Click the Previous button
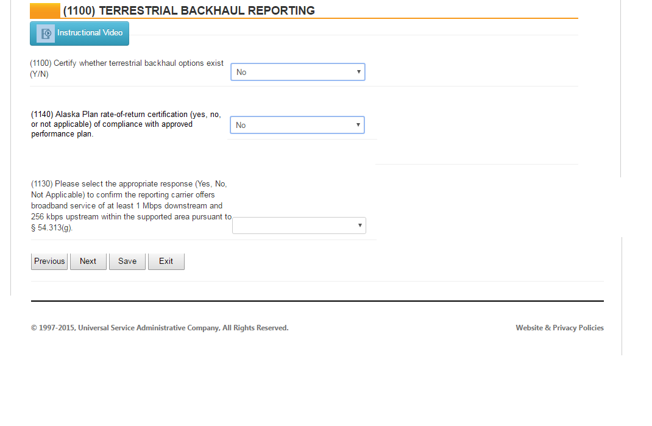The image size is (652, 426). click(x=49, y=261)
